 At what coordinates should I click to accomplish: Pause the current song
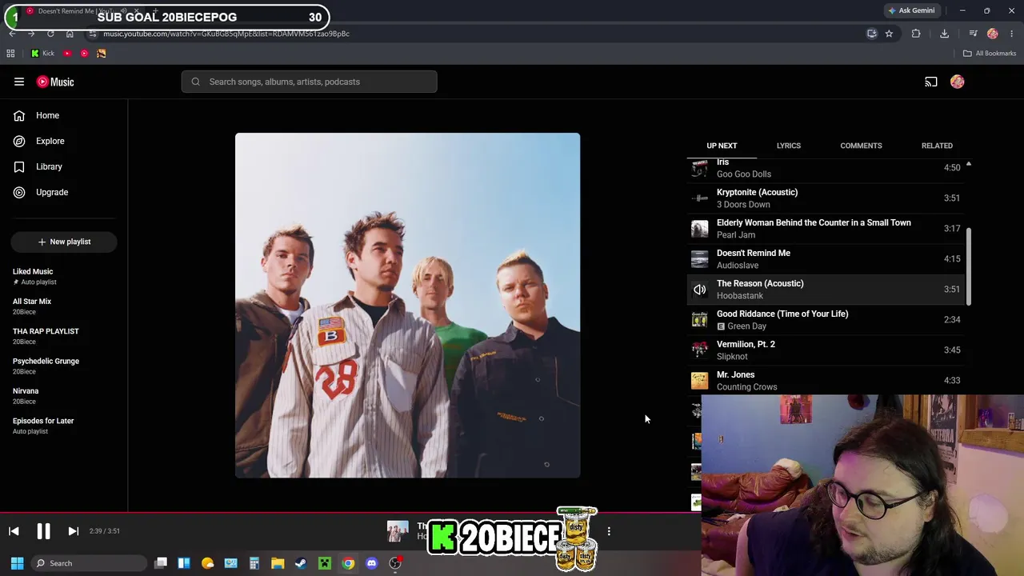[43, 531]
